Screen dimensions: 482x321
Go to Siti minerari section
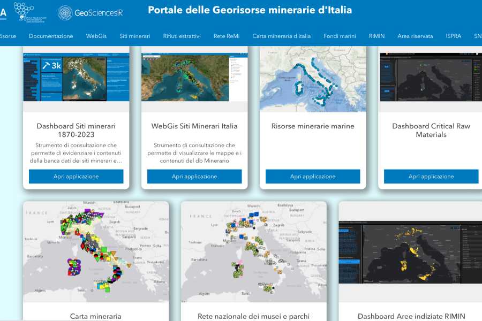point(135,36)
